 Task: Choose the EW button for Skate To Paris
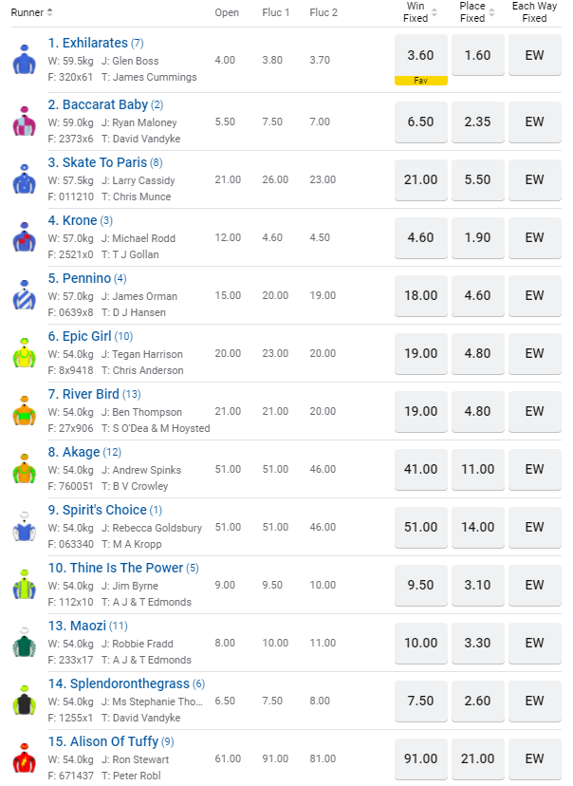coord(535,179)
